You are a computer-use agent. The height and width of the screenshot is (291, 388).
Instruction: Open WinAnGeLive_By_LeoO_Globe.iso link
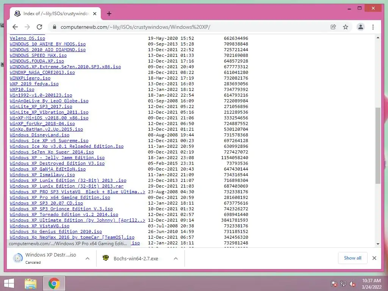49,101
